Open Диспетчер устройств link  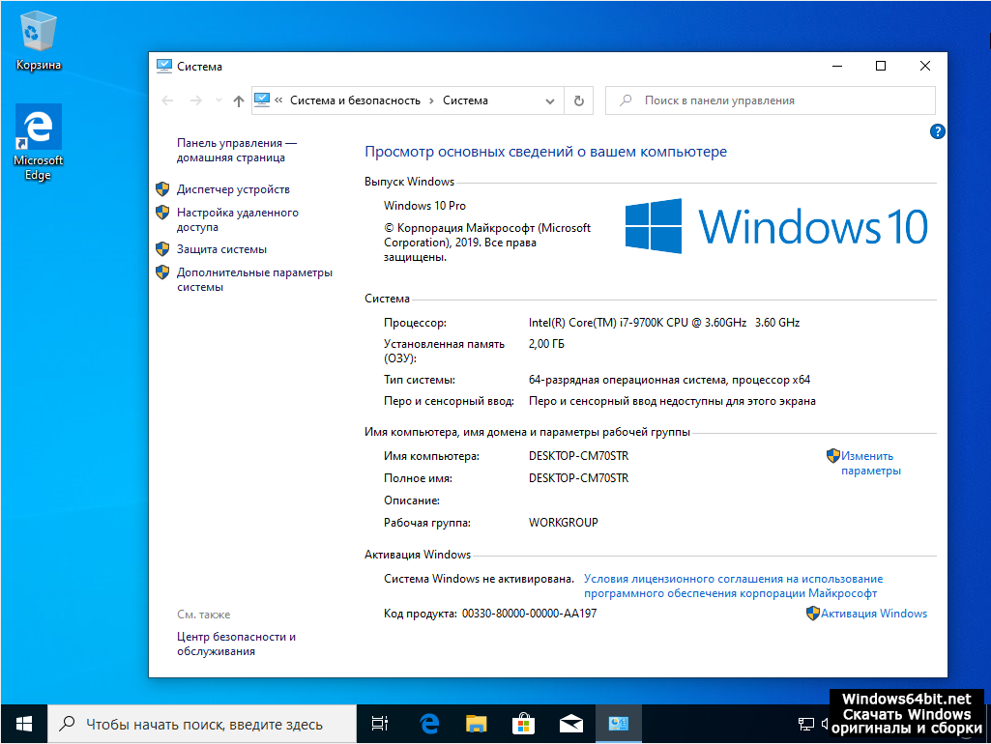(x=233, y=189)
